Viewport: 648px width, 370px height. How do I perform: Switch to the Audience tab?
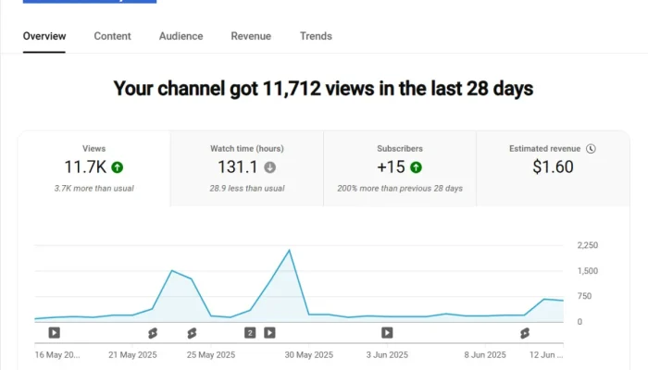pyautogui.click(x=181, y=36)
